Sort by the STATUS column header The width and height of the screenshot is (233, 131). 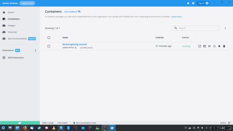185,38
